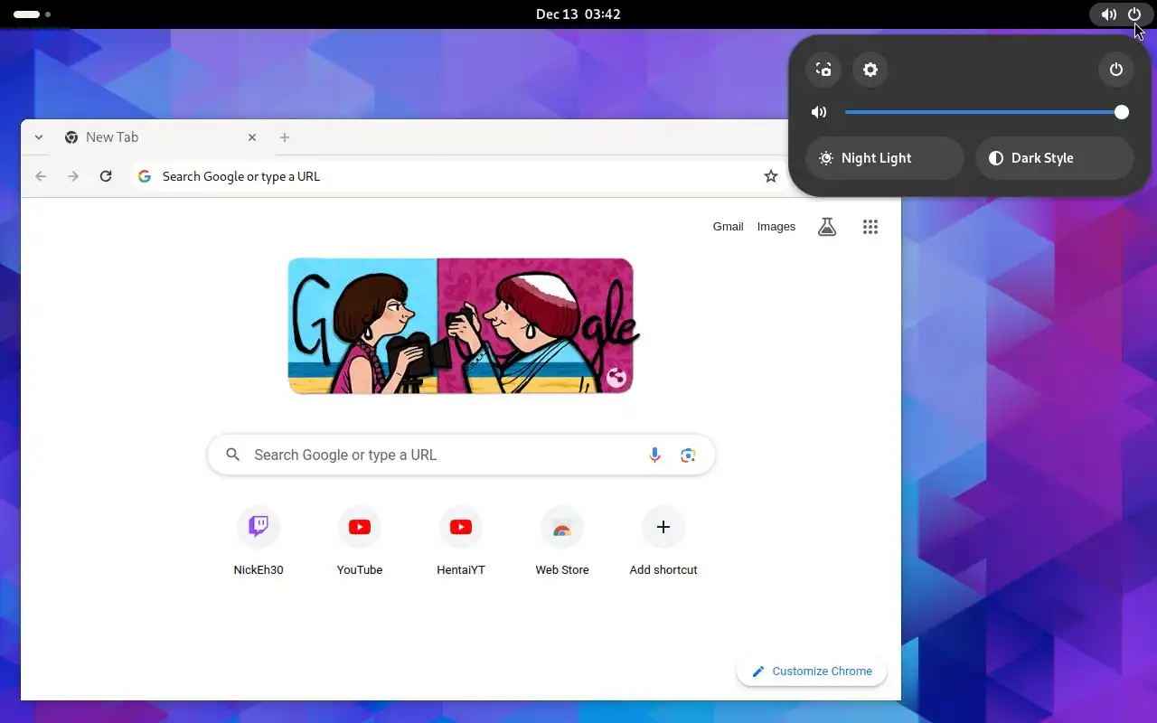
Task: Share the Google Doodle
Action: point(616,377)
